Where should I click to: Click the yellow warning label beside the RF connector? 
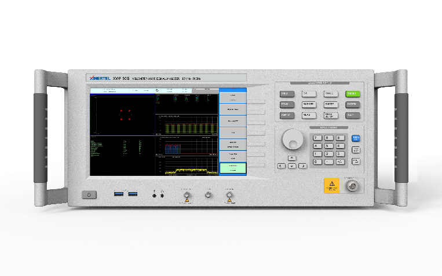click(331, 185)
